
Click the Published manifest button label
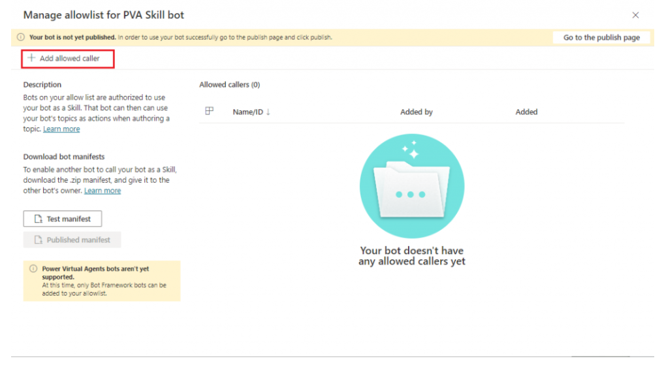pyautogui.click(x=78, y=240)
